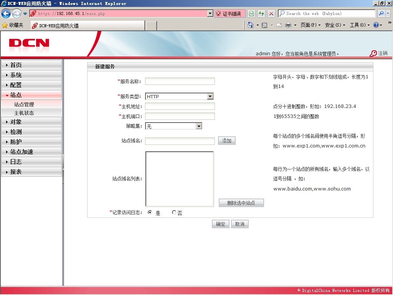
Task: Click the IE forward arrow button
Action: click(17, 13)
